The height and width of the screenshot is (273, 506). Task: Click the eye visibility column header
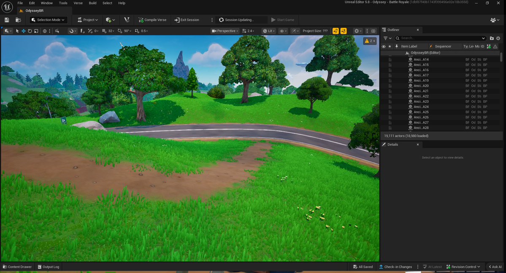coord(384,46)
